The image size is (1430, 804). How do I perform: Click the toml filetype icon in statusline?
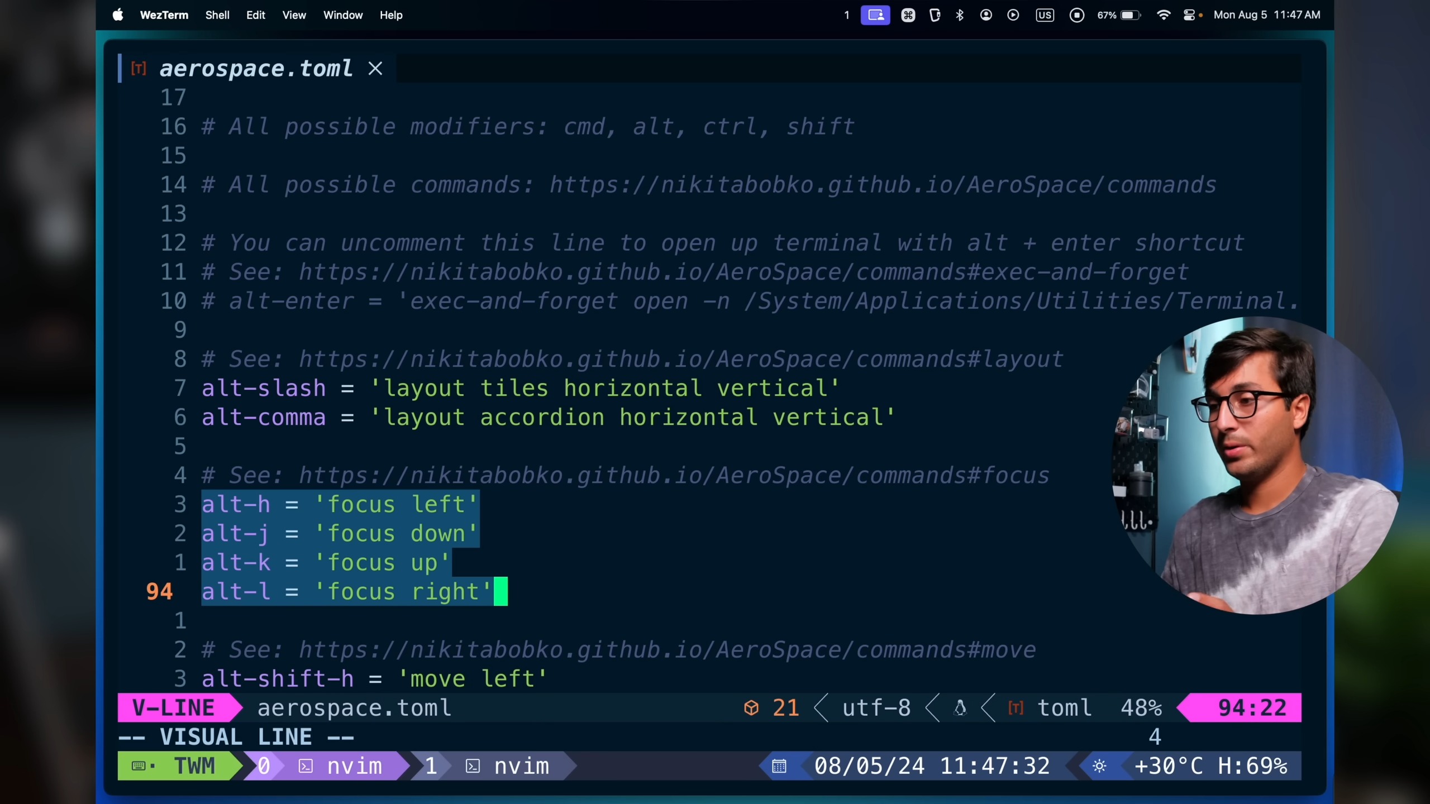[x=1016, y=708]
